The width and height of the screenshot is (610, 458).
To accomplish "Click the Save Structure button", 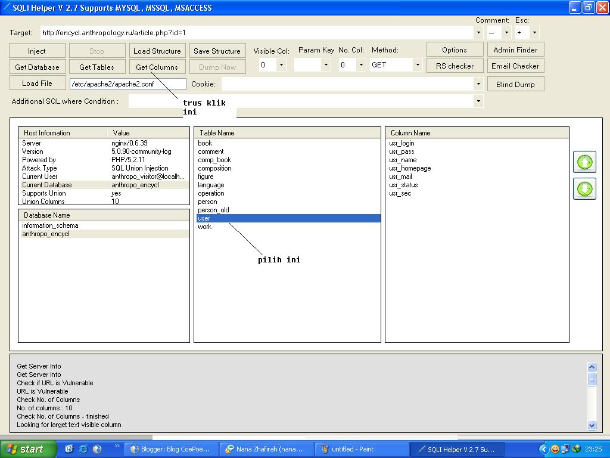I will pos(217,51).
